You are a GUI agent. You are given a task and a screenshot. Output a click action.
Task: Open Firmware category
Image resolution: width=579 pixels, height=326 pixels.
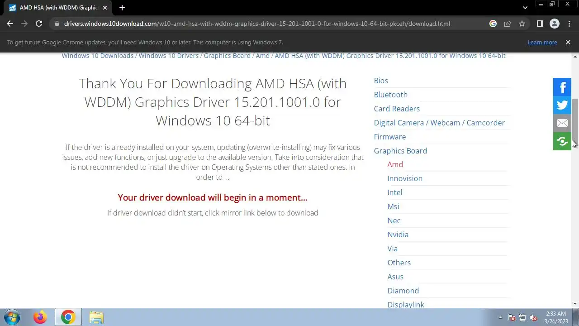[390, 137]
